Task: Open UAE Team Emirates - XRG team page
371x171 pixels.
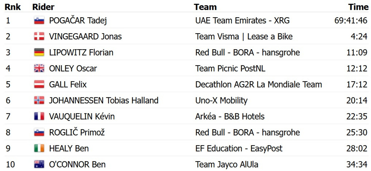Action: click(x=242, y=21)
